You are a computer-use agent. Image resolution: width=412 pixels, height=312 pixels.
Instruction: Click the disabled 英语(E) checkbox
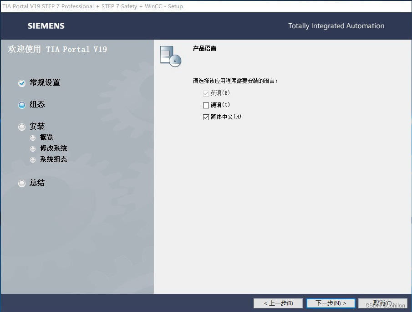pos(206,93)
